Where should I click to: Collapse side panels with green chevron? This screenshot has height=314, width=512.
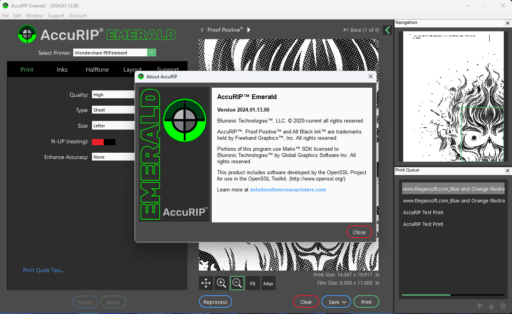[388, 30]
